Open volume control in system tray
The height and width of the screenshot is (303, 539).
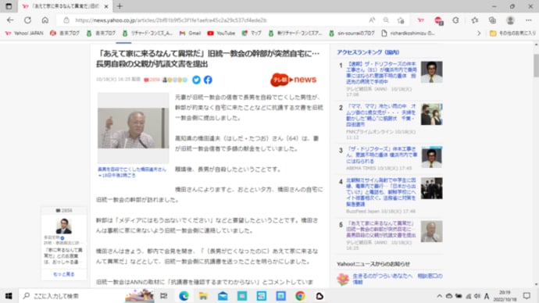click(477, 296)
